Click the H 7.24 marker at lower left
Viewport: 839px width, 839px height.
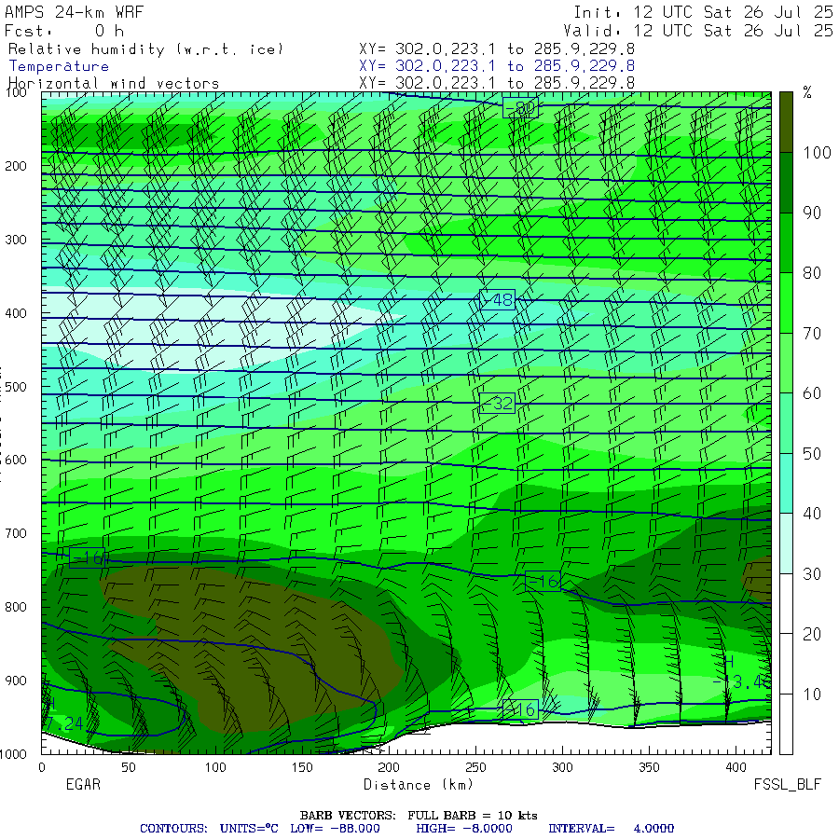[63, 715]
